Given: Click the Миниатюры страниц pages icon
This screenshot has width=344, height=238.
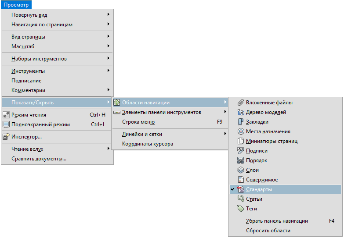Looking at the screenshot, I should [240, 141].
